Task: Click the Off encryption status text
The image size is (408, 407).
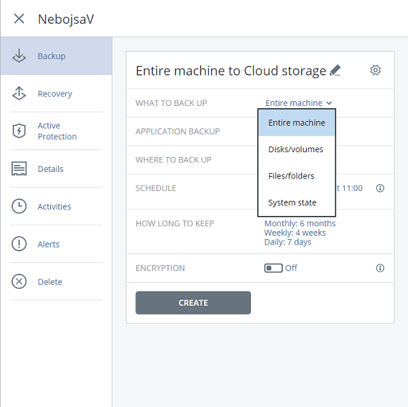Action: click(x=291, y=268)
